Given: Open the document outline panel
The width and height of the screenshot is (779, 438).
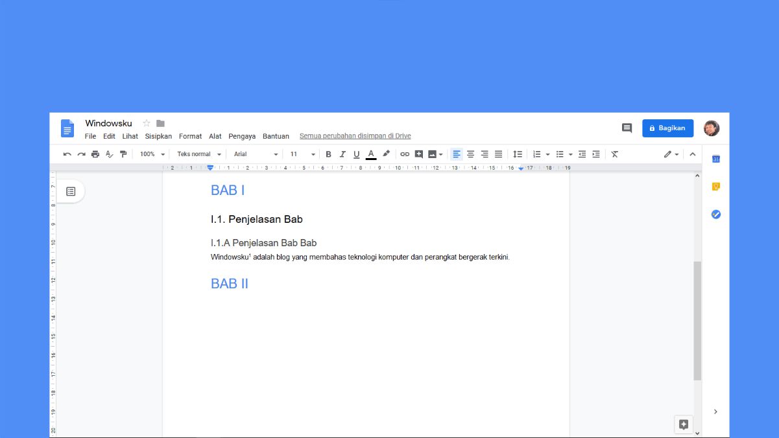Looking at the screenshot, I should pyautogui.click(x=69, y=191).
